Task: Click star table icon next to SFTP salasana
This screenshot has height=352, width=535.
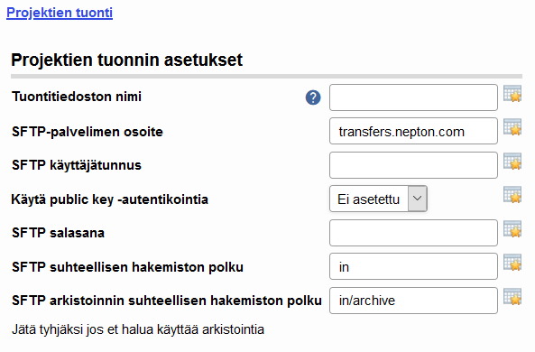Action: [x=512, y=228]
